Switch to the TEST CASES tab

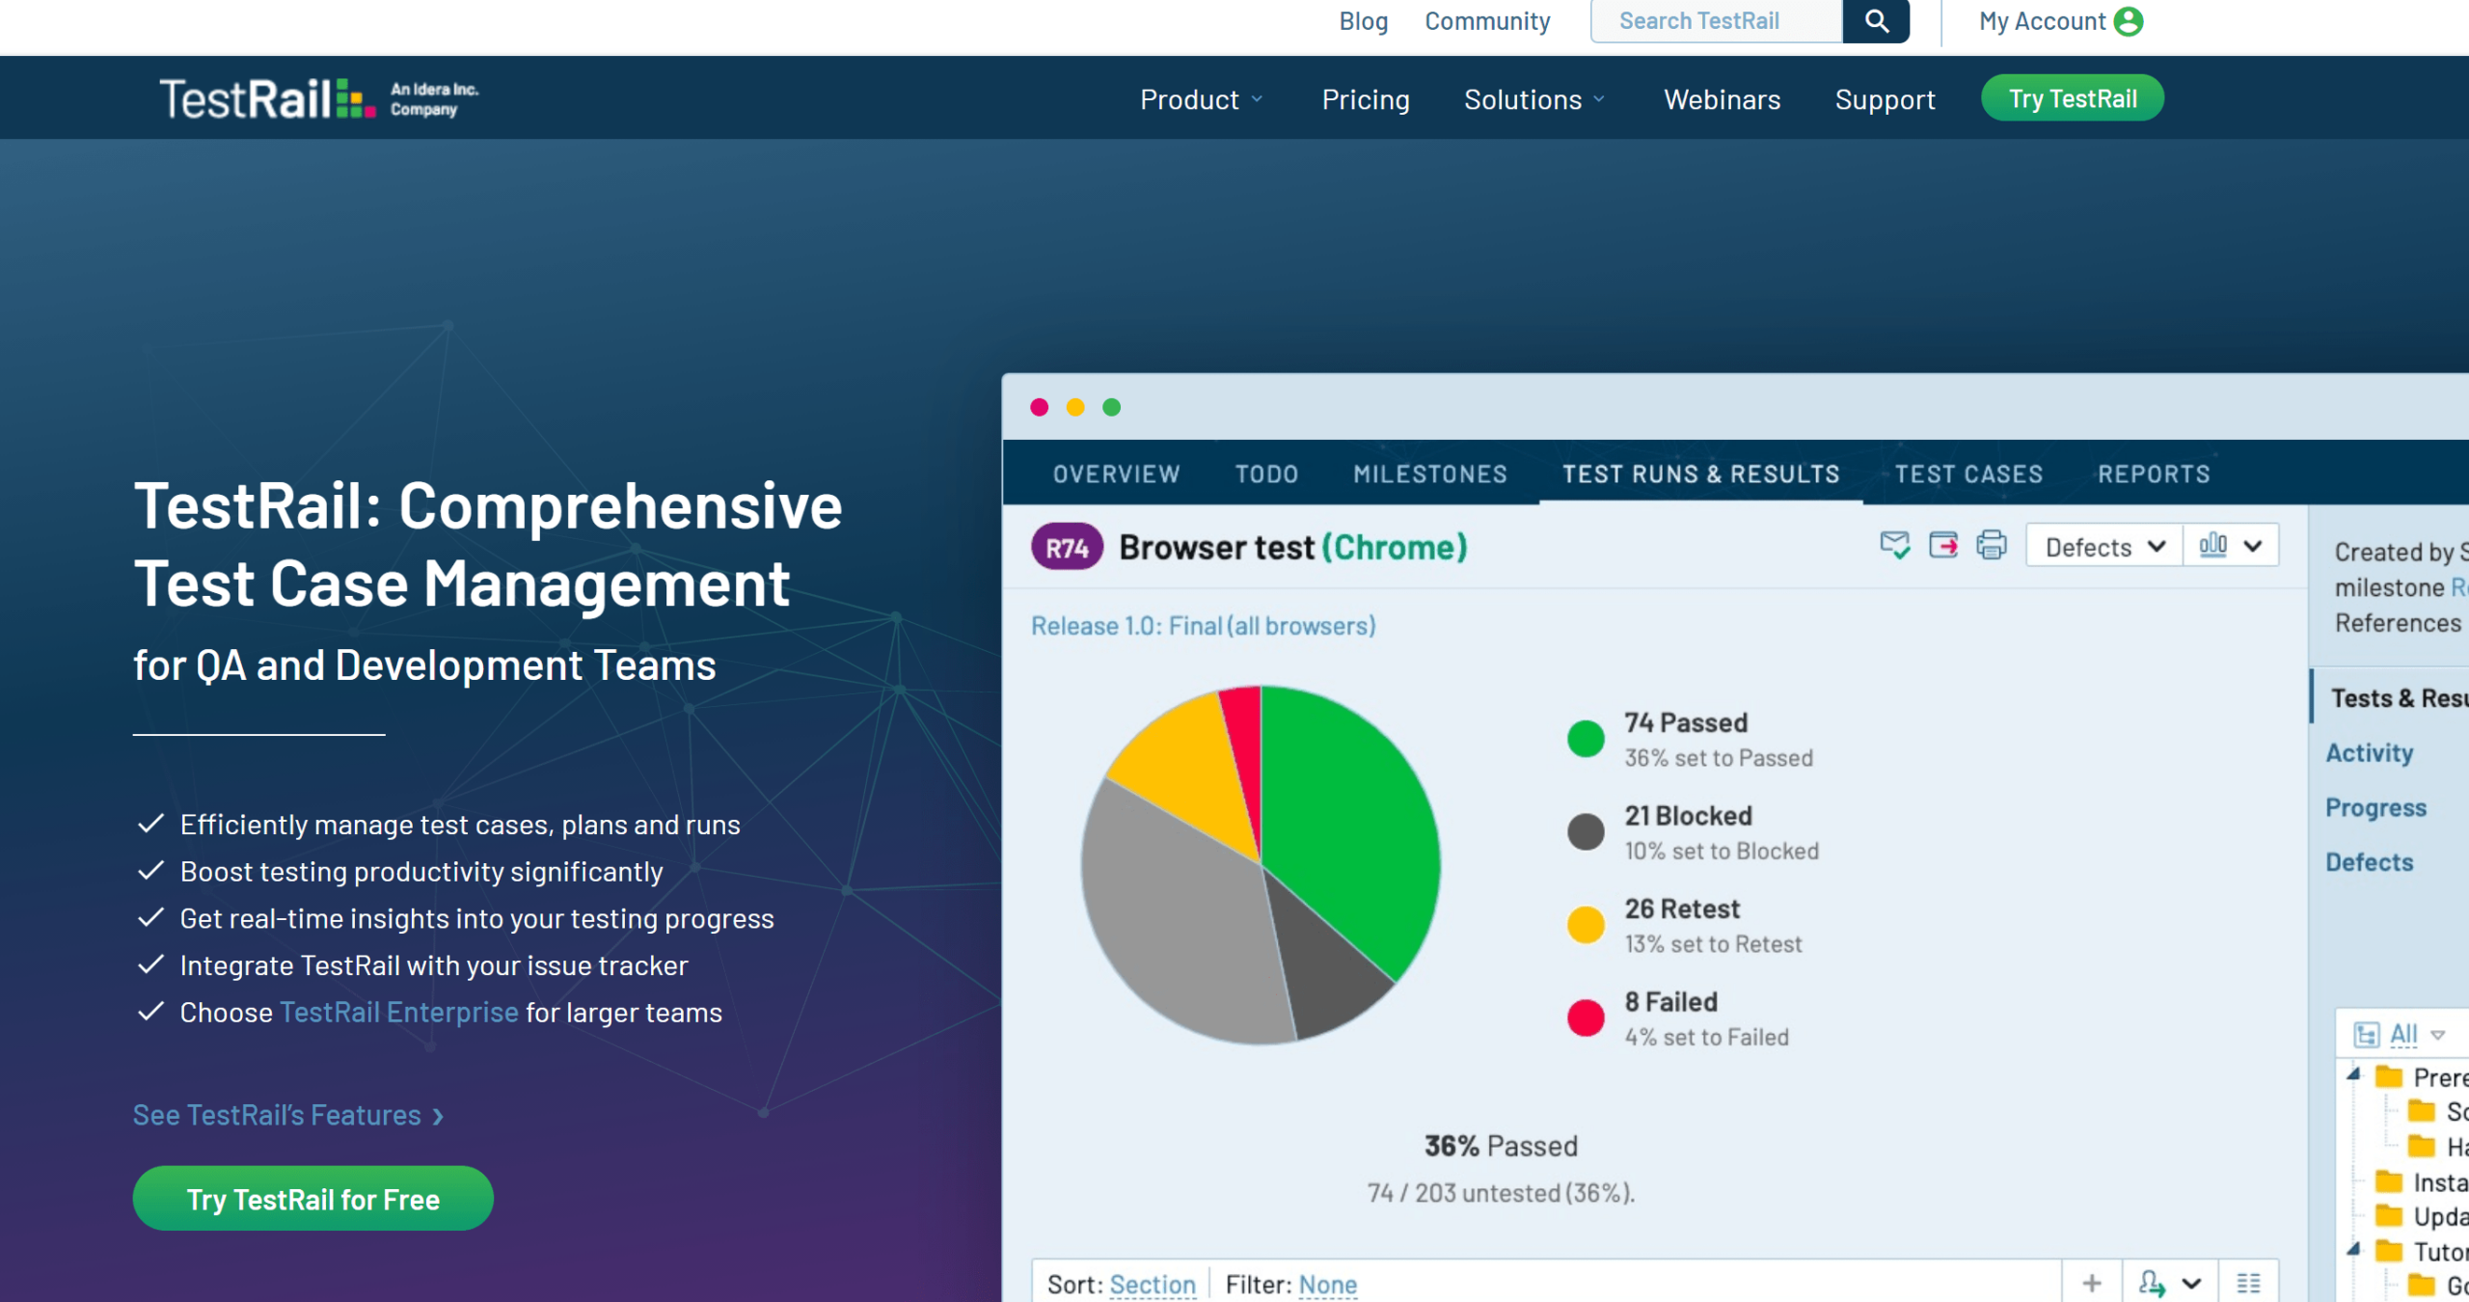pos(1968,474)
